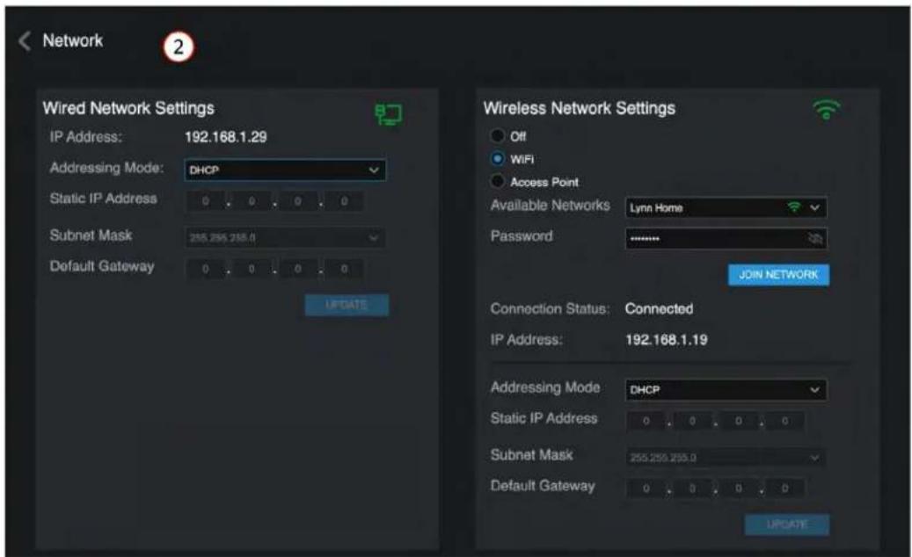The width and height of the screenshot is (912, 557).
Task: Click UPDATE in Wireless Network Settings
Action: click(x=787, y=524)
